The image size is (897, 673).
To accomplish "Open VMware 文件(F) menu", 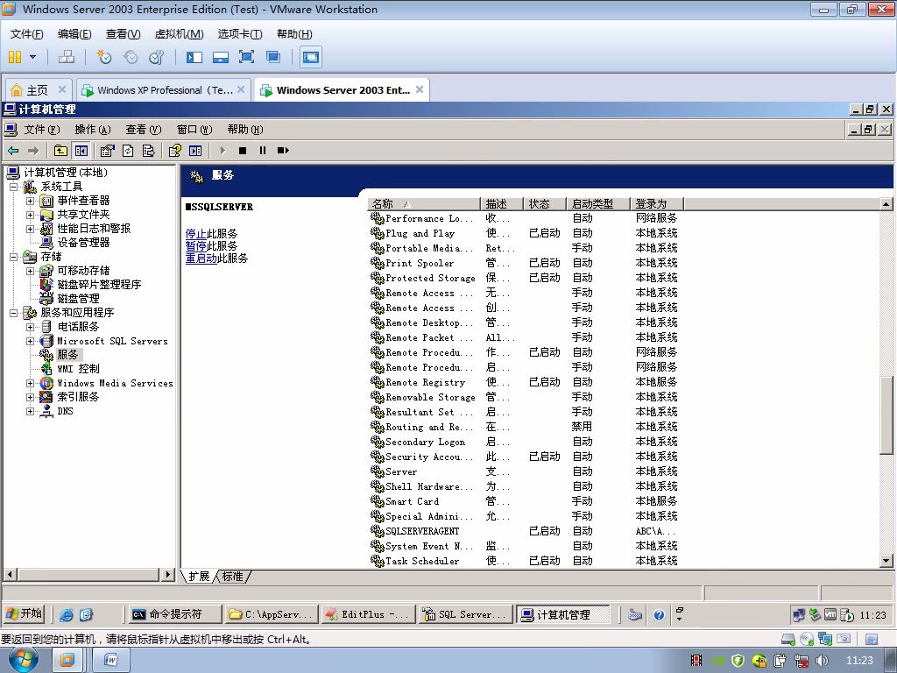I will (26, 34).
